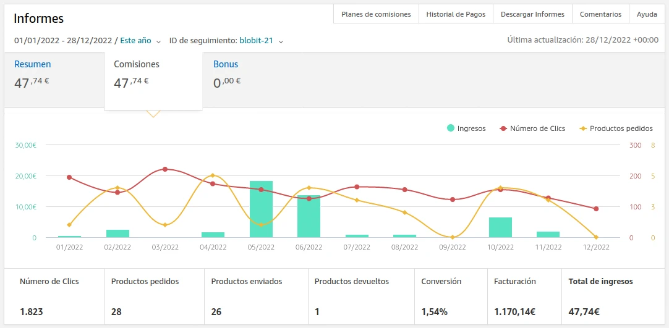Select the Comisiones tab
Screen dimensions: 669x328
(x=137, y=64)
